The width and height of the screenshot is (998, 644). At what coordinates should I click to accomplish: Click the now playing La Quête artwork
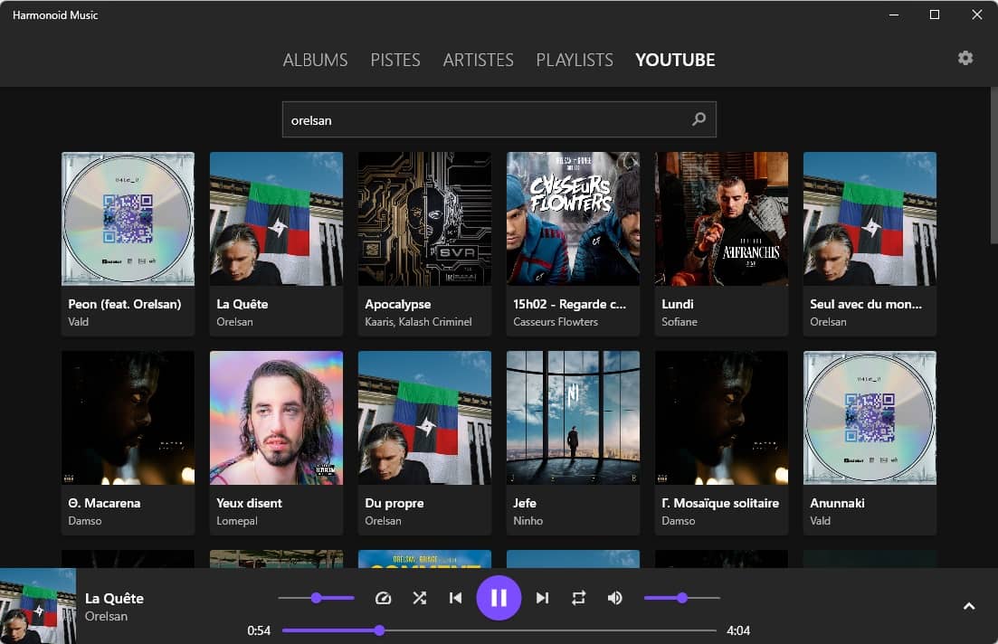[38, 606]
